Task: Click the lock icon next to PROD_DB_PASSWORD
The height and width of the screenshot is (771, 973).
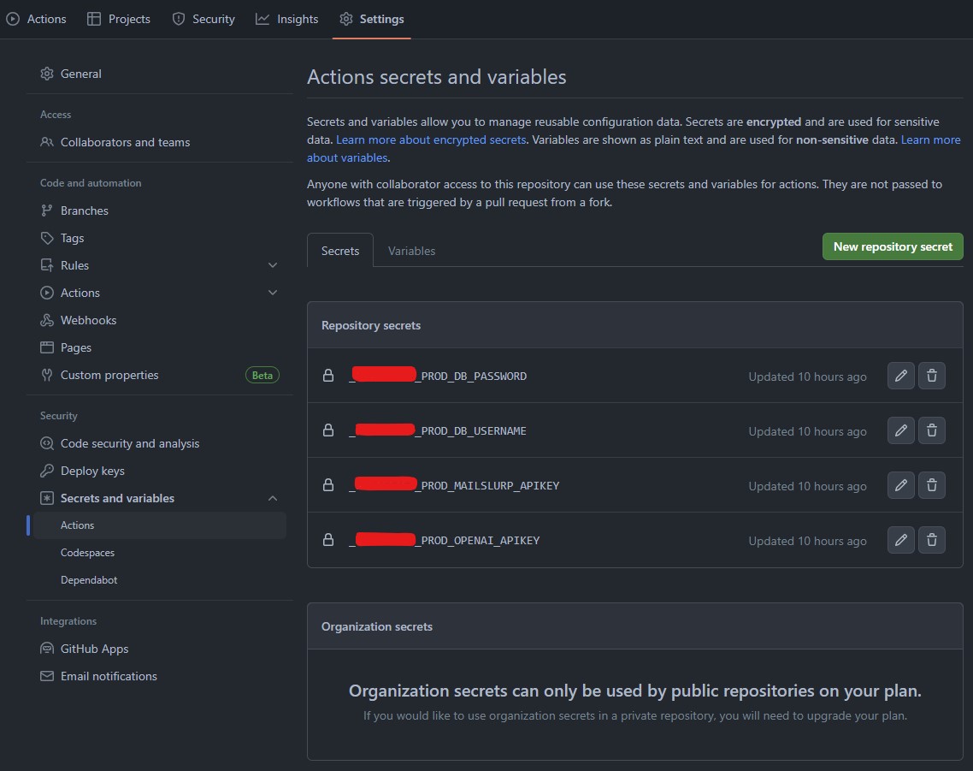Action: tap(329, 375)
